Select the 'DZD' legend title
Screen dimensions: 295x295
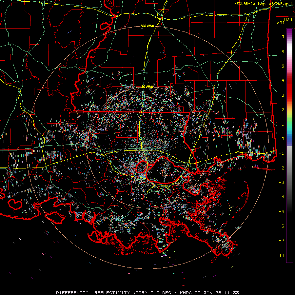click(x=288, y=20)
